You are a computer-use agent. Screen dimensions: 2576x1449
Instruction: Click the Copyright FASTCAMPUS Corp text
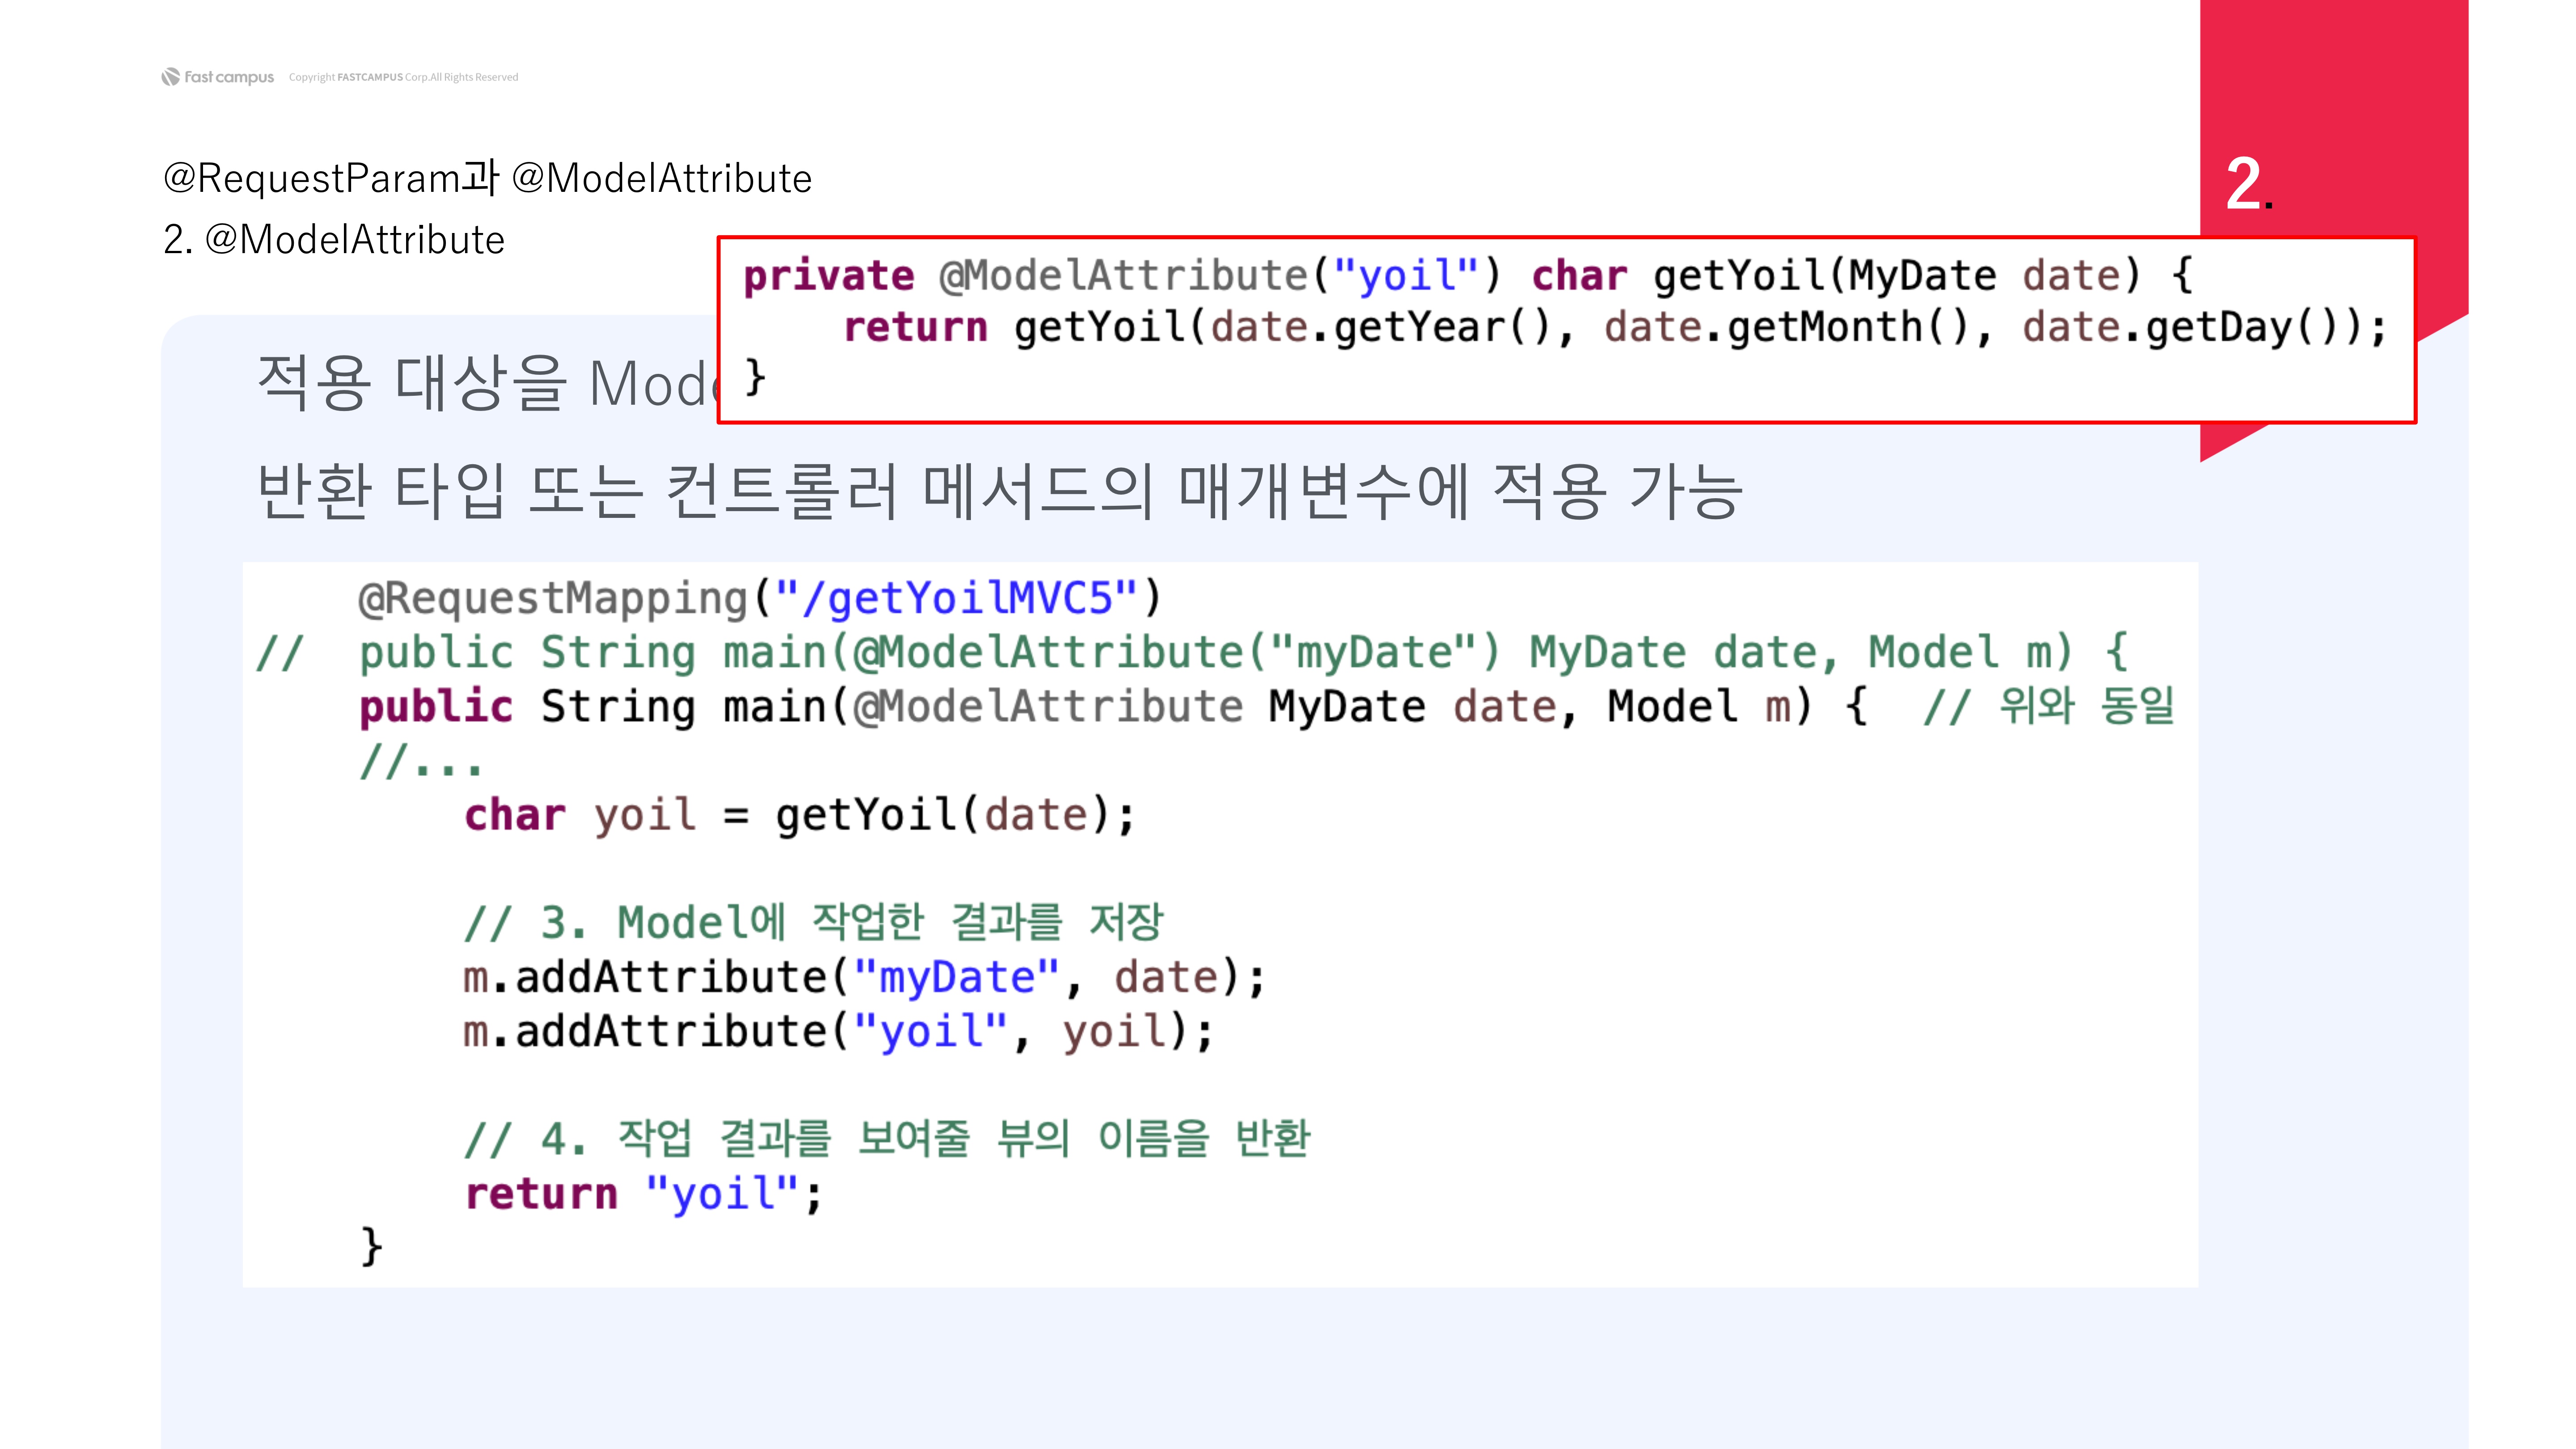tap(403, 77)
